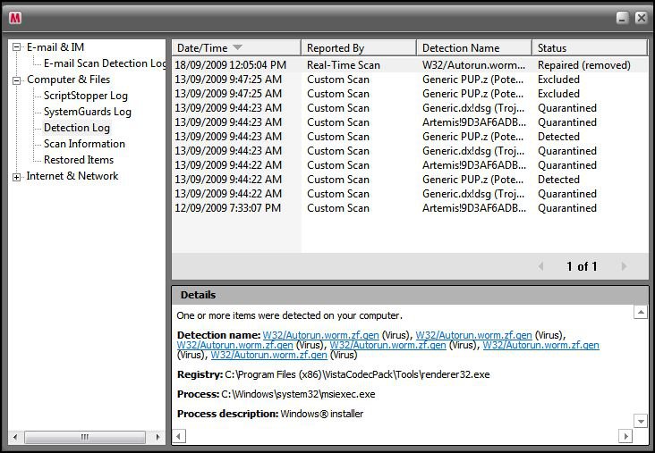
Task: Open the SystemGuards Log
Action: tap(88, 112)
